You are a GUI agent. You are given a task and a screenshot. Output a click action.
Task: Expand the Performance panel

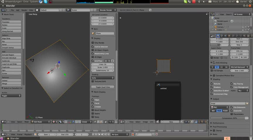coord(218,123)
